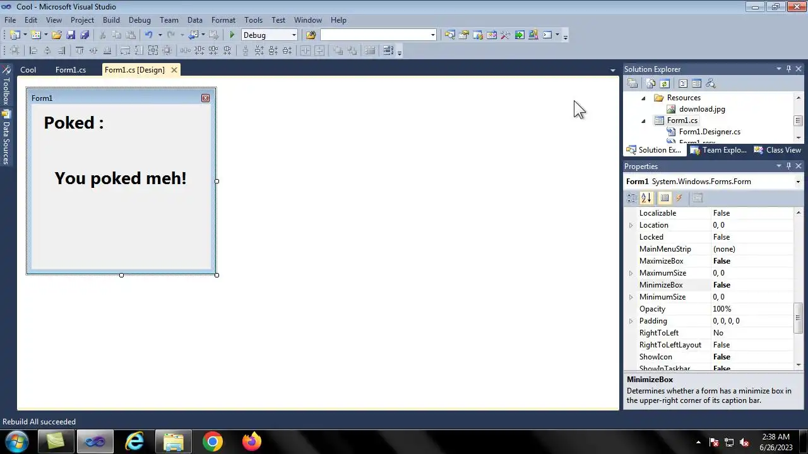Open Solution Explorer from the main toolbar icon
The image size is (808, 454).
pos(449,35)
